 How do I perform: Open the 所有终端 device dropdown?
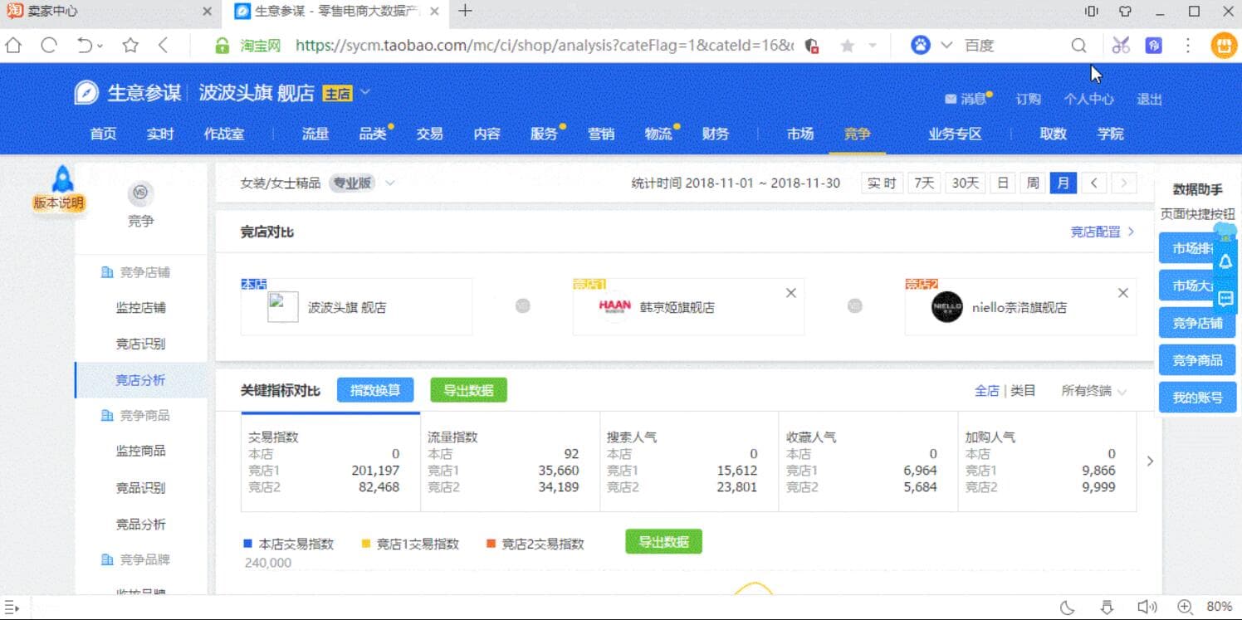(1093, 390)
